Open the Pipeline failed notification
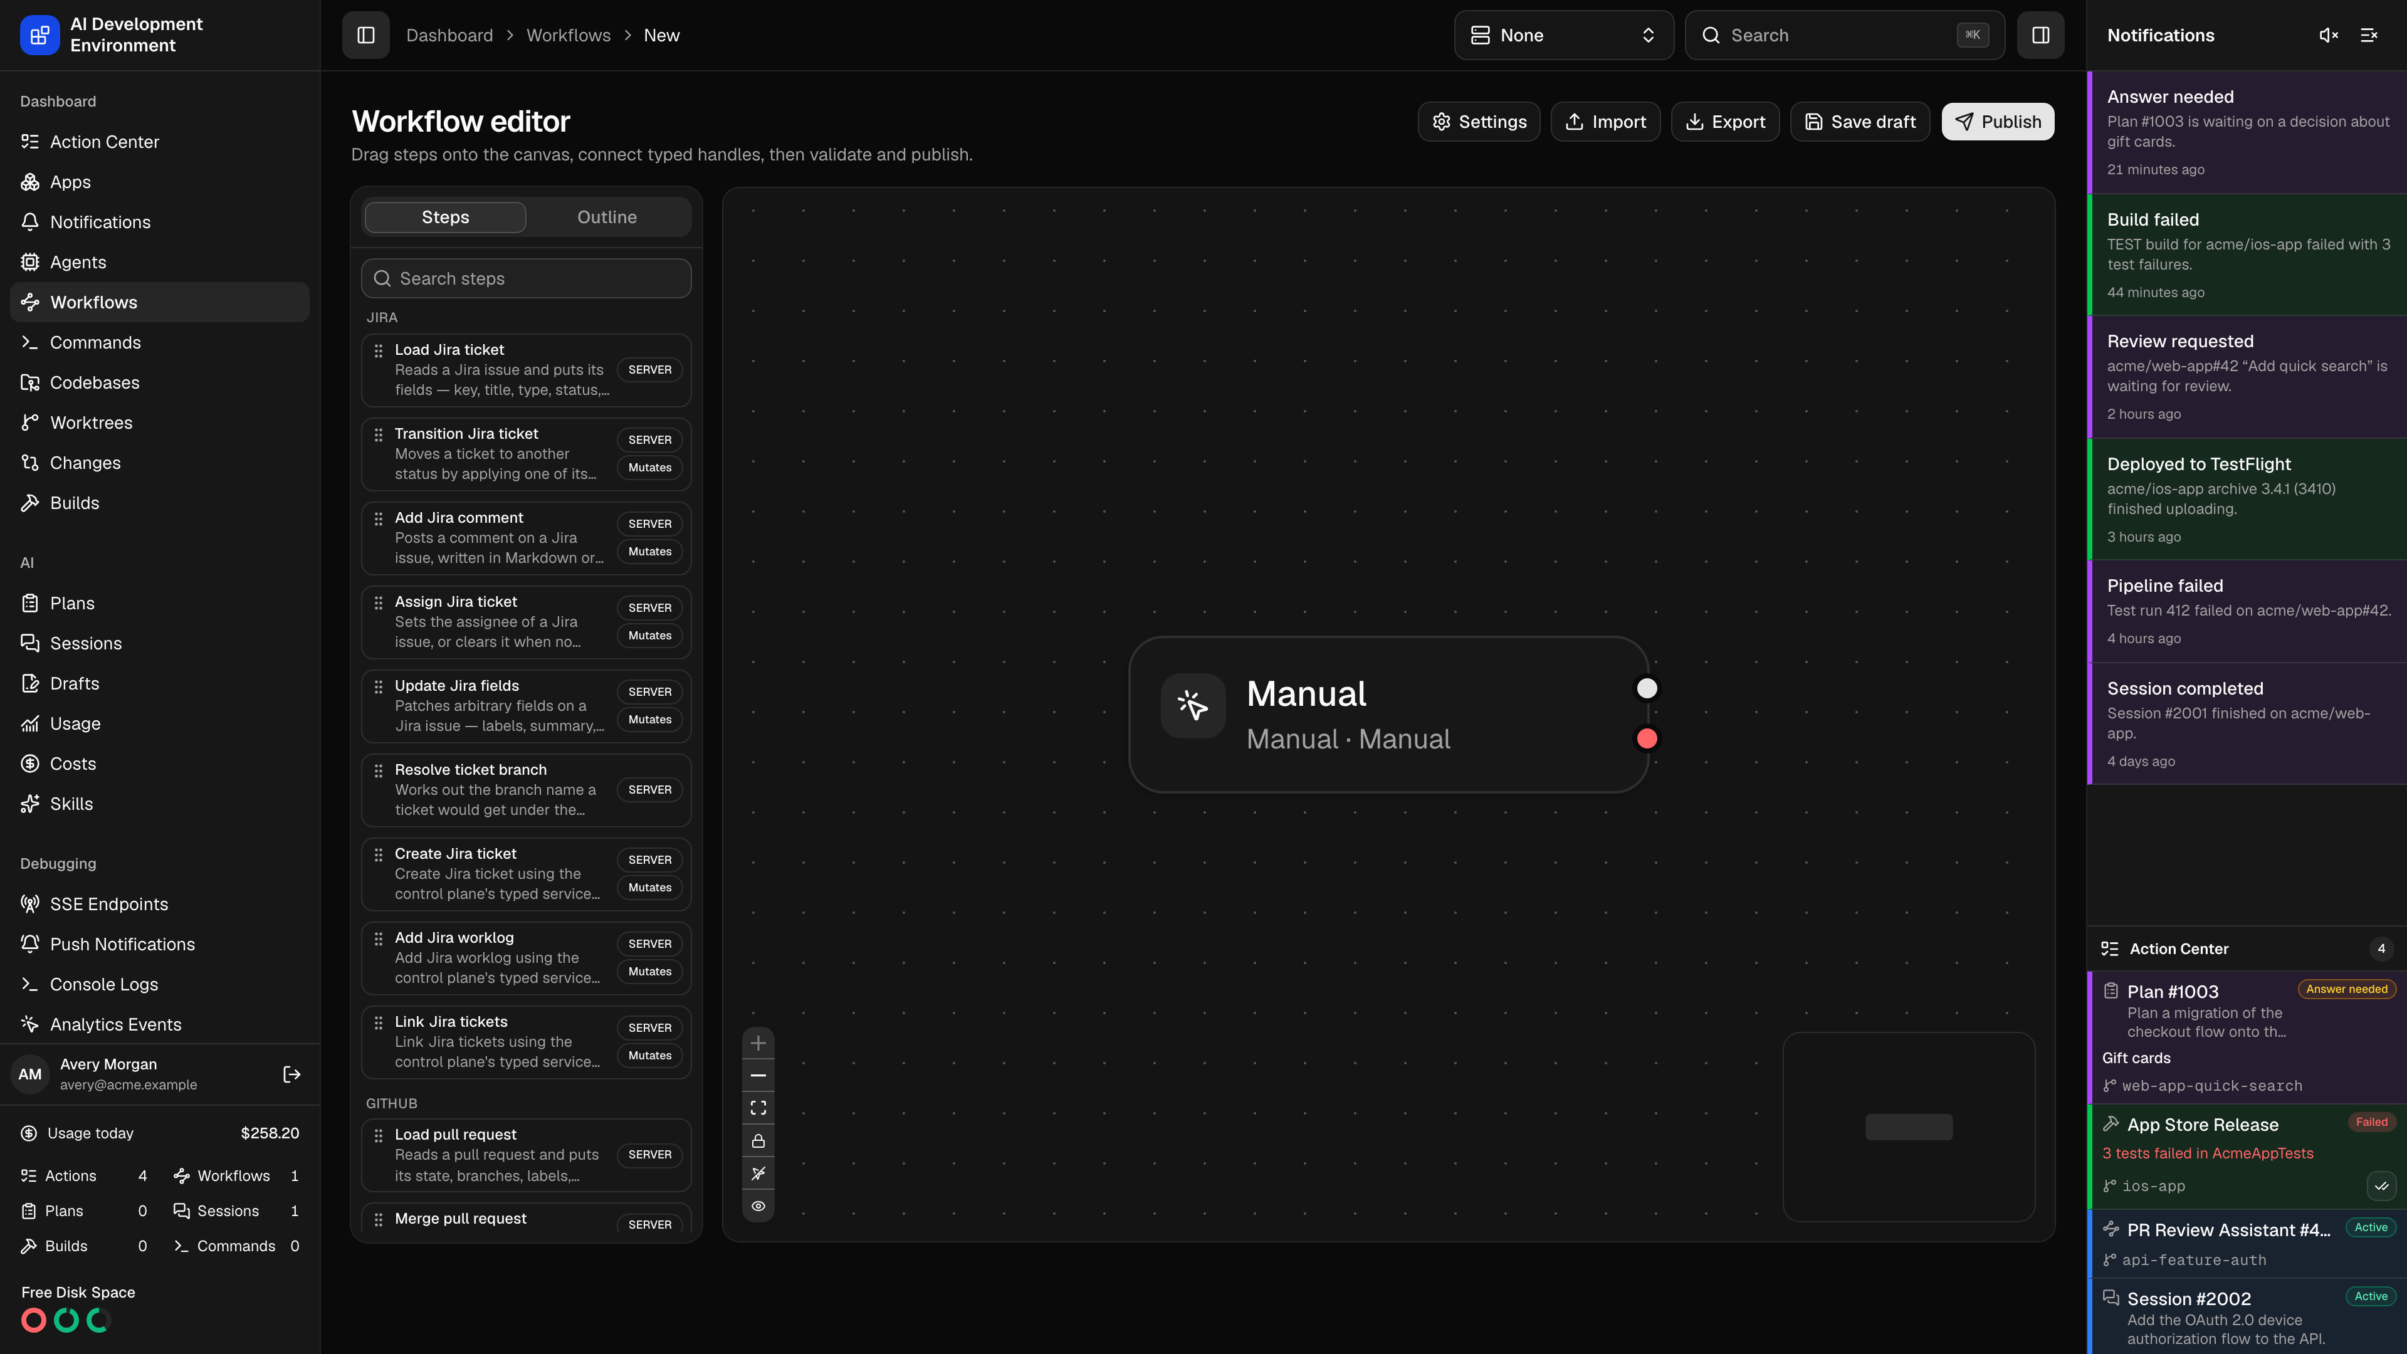Viewport: 2407px width, 1354px height. click(2248, 612)
